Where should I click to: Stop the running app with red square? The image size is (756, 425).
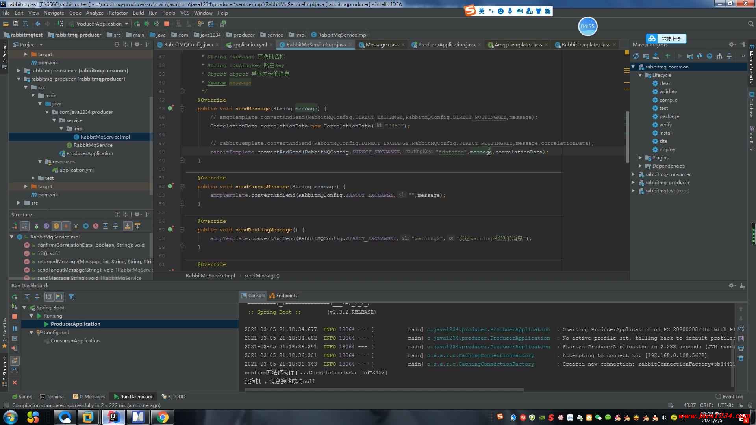(x=167, y=24)
